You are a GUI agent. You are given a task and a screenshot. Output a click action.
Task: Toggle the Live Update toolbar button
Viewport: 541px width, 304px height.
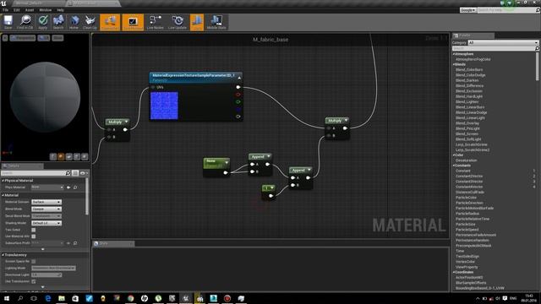point(178,22)
